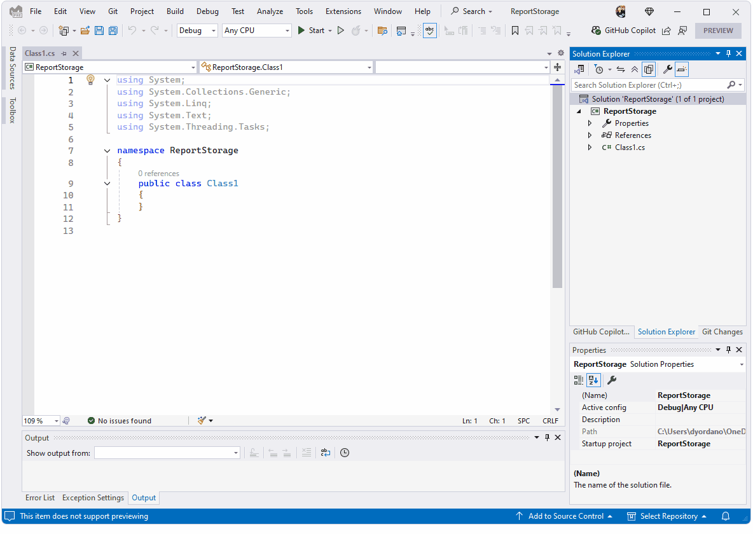Open the Solution Explorer wrench Properties icon
753x534 pixels.
667,69
